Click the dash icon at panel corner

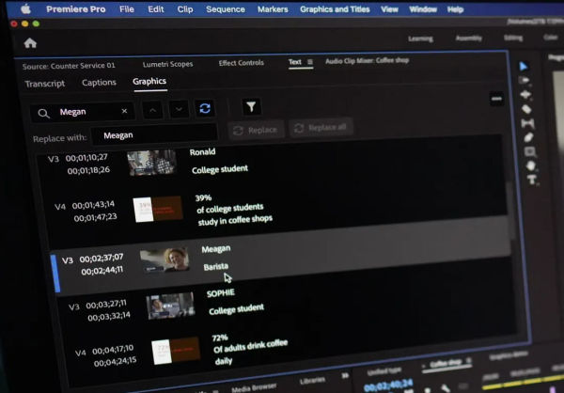pyautogui.click(x=496, y=99)
